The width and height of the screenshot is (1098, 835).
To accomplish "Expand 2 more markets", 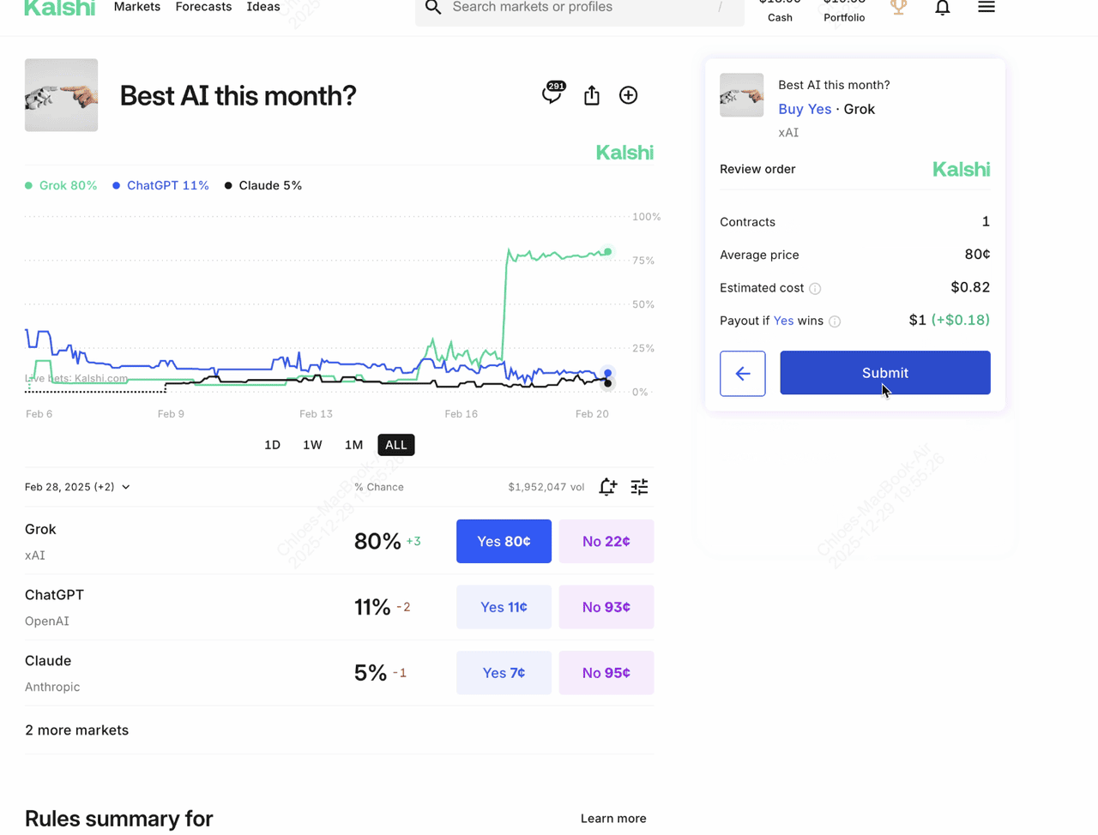I will [76, 730].
